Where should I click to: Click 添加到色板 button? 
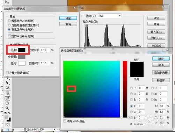[x=161, y=73]
